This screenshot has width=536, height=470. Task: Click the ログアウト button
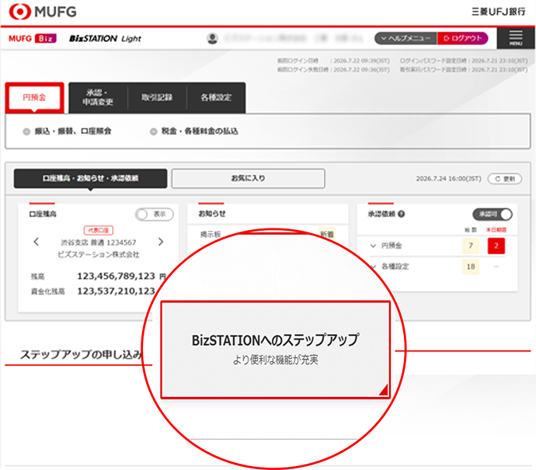pyautogui.click(x=462, y=38)
